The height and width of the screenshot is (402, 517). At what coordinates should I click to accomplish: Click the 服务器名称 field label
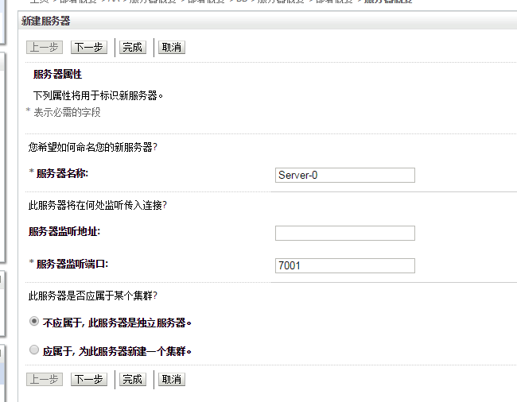click(x=62, y=173)
